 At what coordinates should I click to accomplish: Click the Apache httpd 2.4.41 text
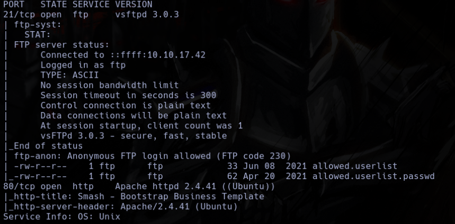coord(165,186)
